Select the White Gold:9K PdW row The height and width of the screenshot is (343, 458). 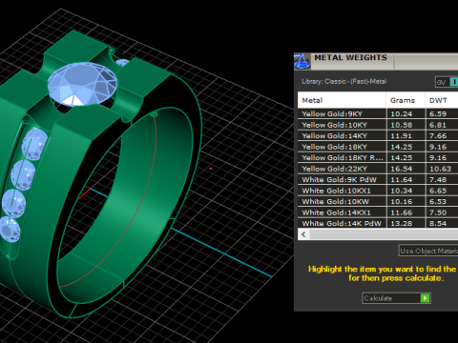click(378, 179)
